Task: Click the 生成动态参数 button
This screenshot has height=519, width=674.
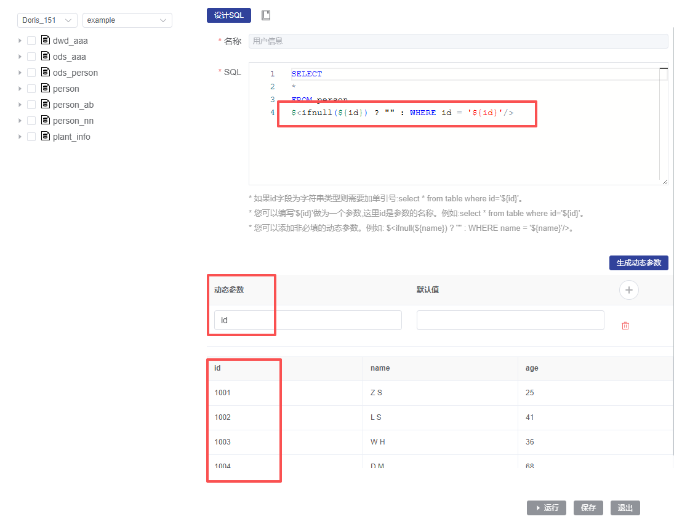Action: (638, 263)
